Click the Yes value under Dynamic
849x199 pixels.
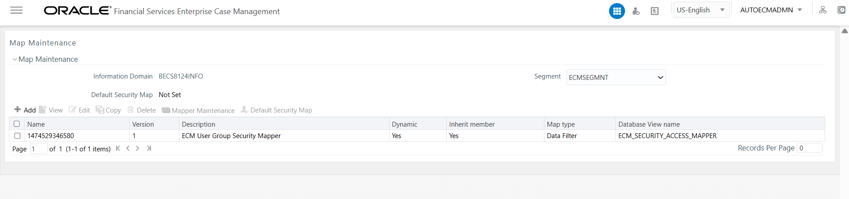tap(397, 136)
